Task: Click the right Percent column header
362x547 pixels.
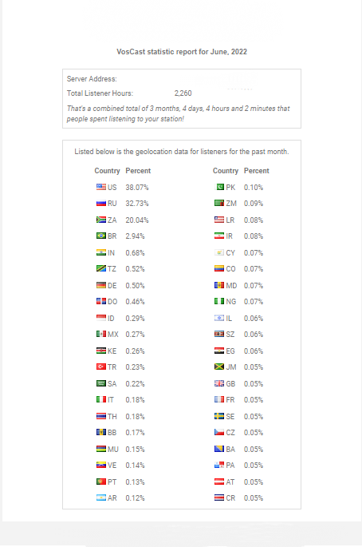Action: (257, 171)
